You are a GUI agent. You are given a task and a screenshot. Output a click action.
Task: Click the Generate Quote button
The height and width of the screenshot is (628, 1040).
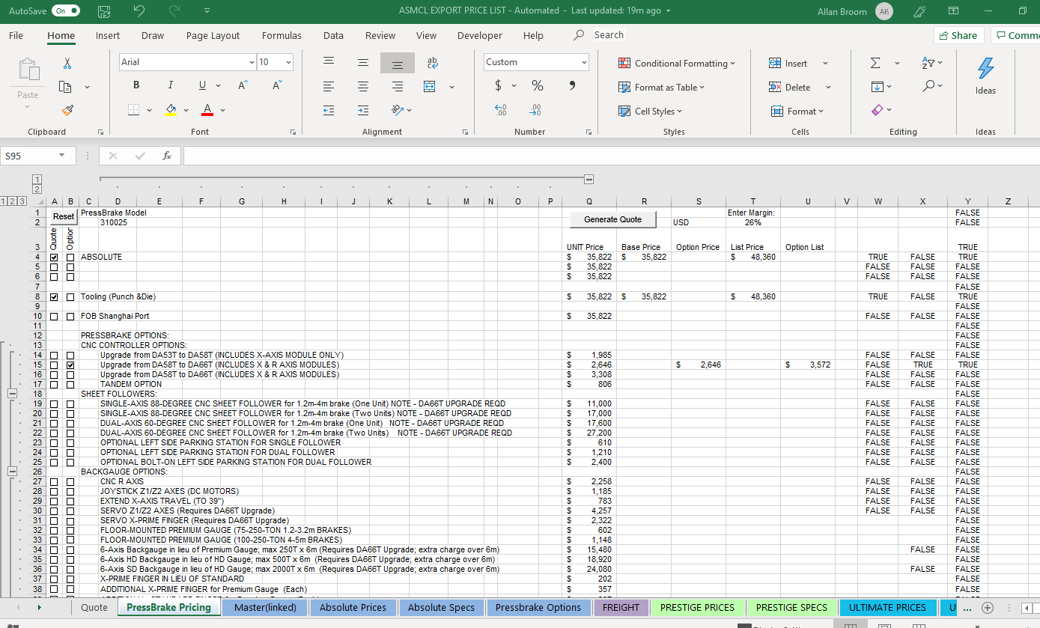coord(612,219)
